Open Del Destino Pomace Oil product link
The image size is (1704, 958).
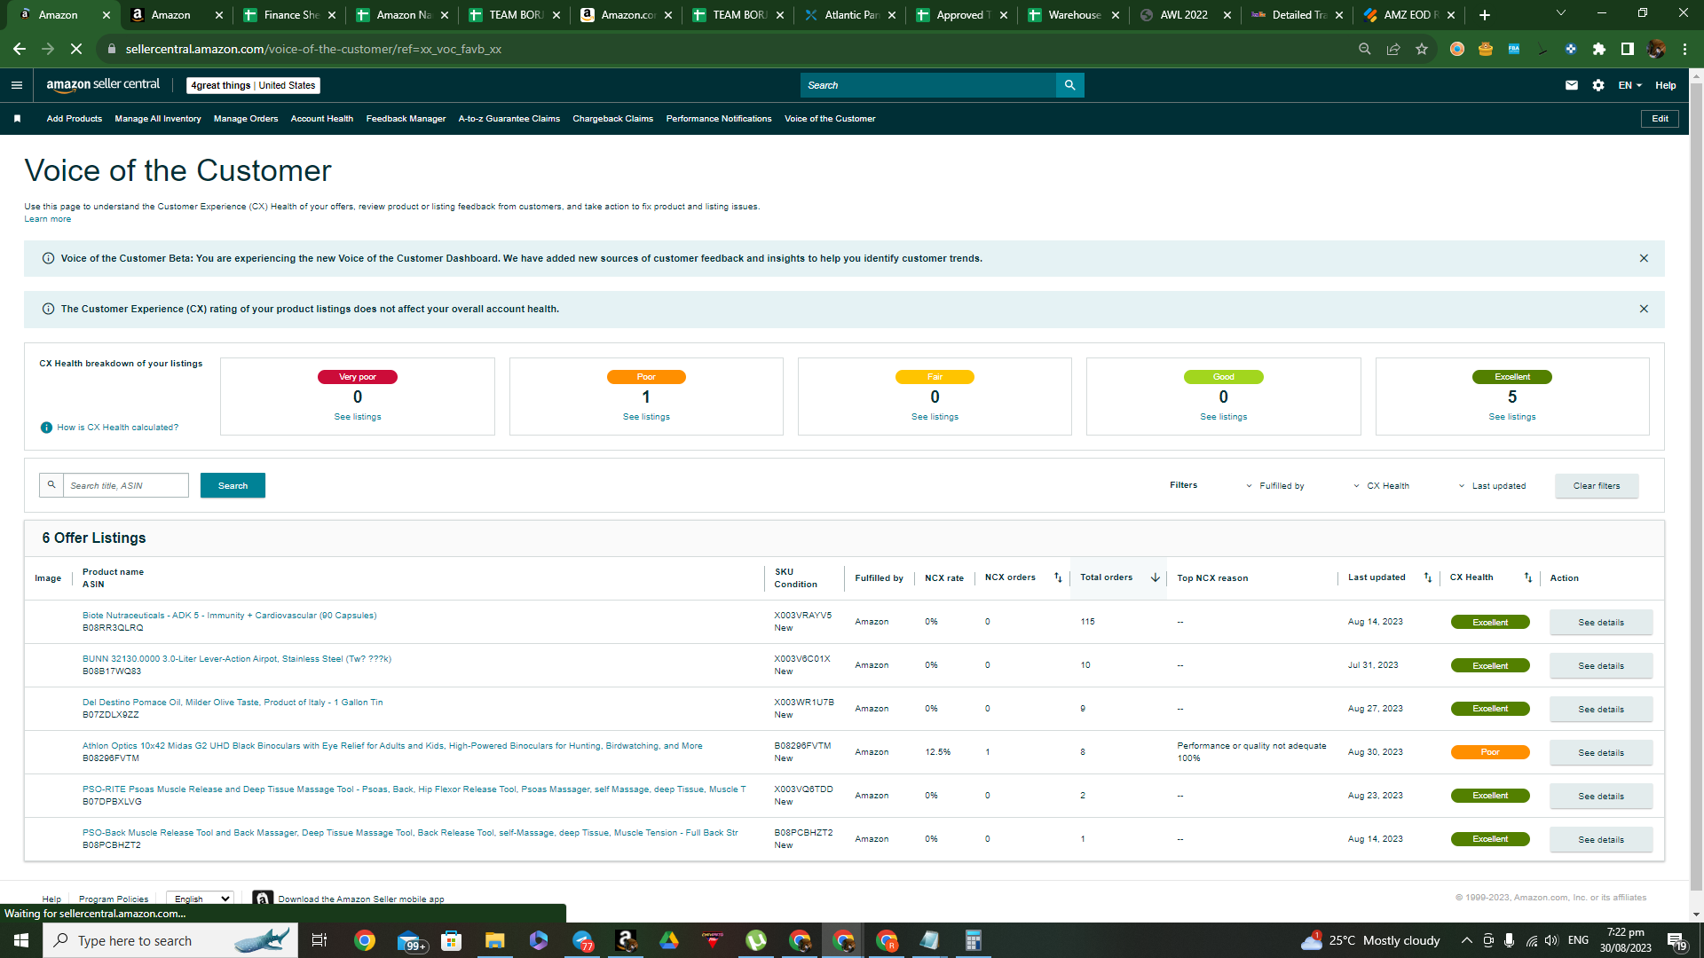point(233,703)
